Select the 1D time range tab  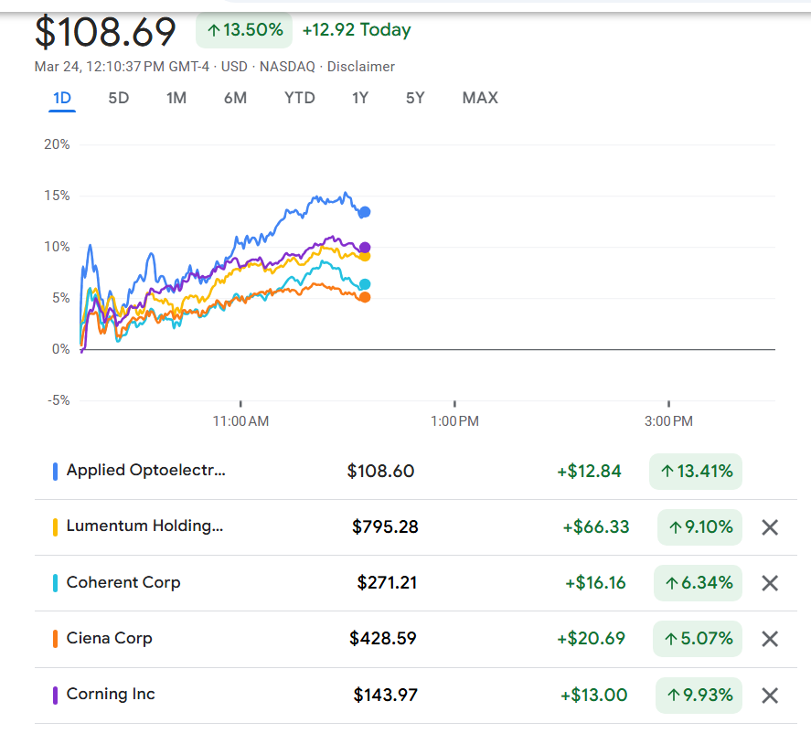pos(62,98)
